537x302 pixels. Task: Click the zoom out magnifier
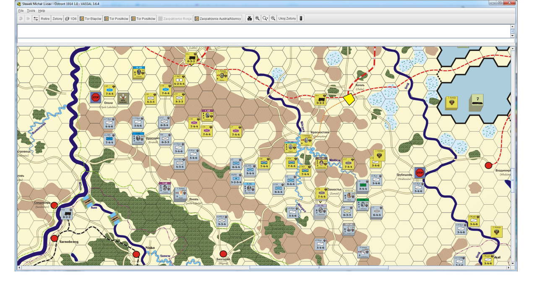pos(273,18)
